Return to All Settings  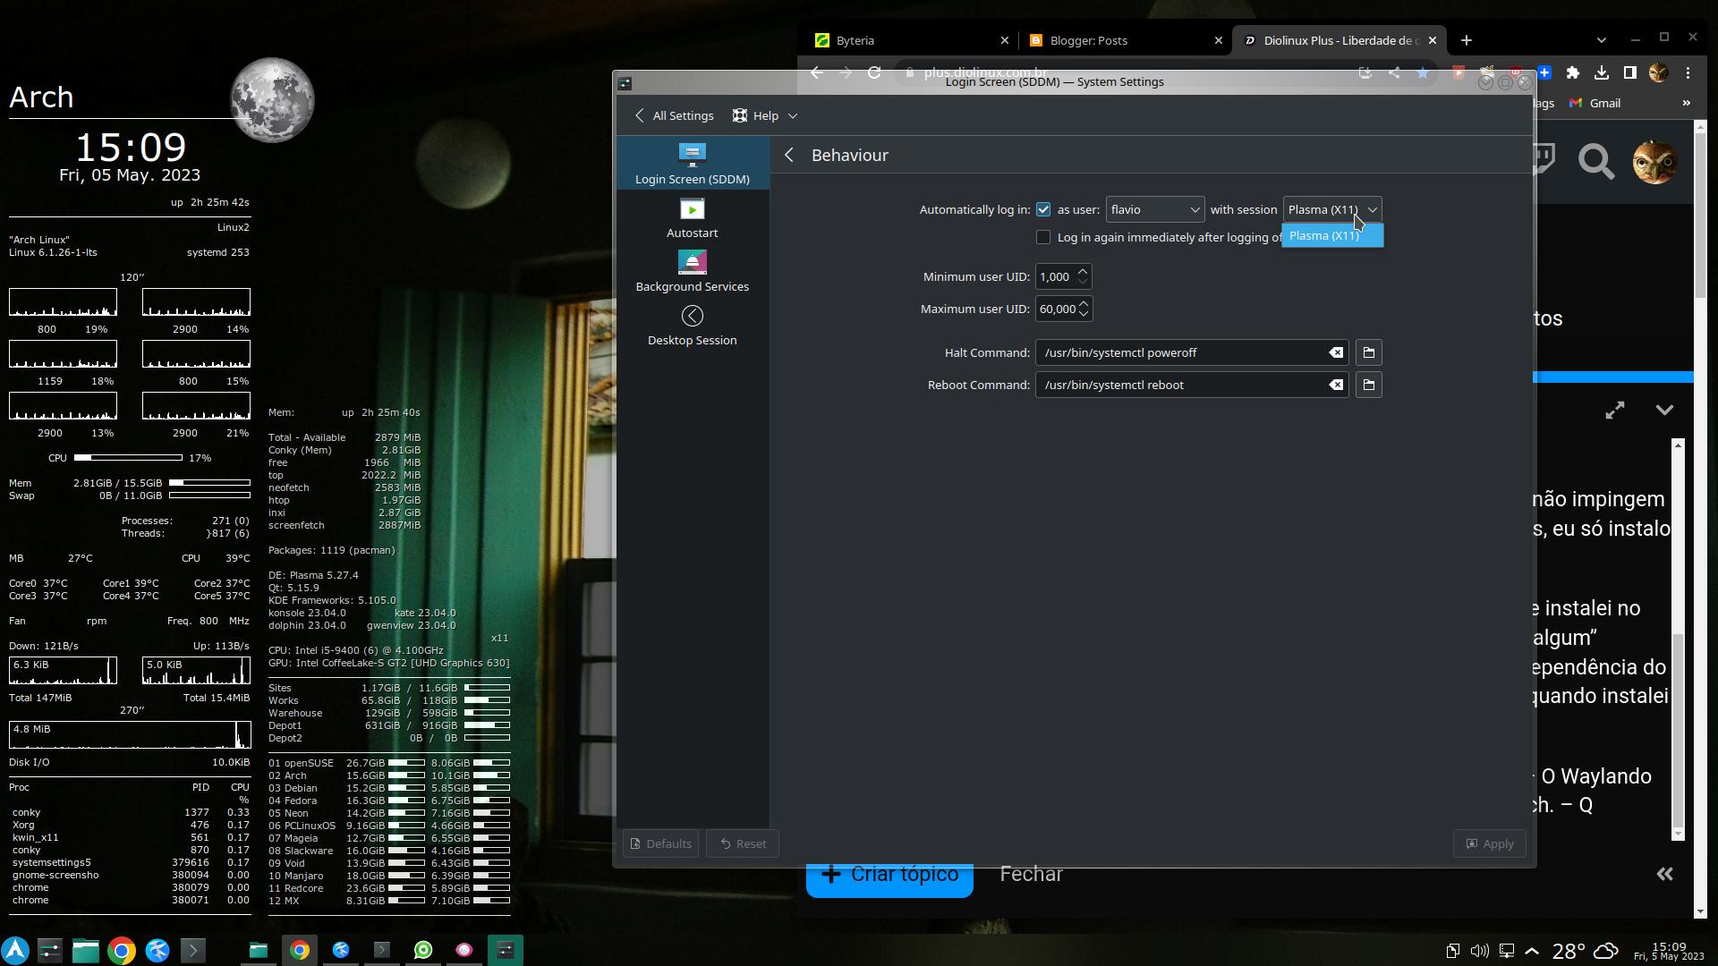click(674, 115)
